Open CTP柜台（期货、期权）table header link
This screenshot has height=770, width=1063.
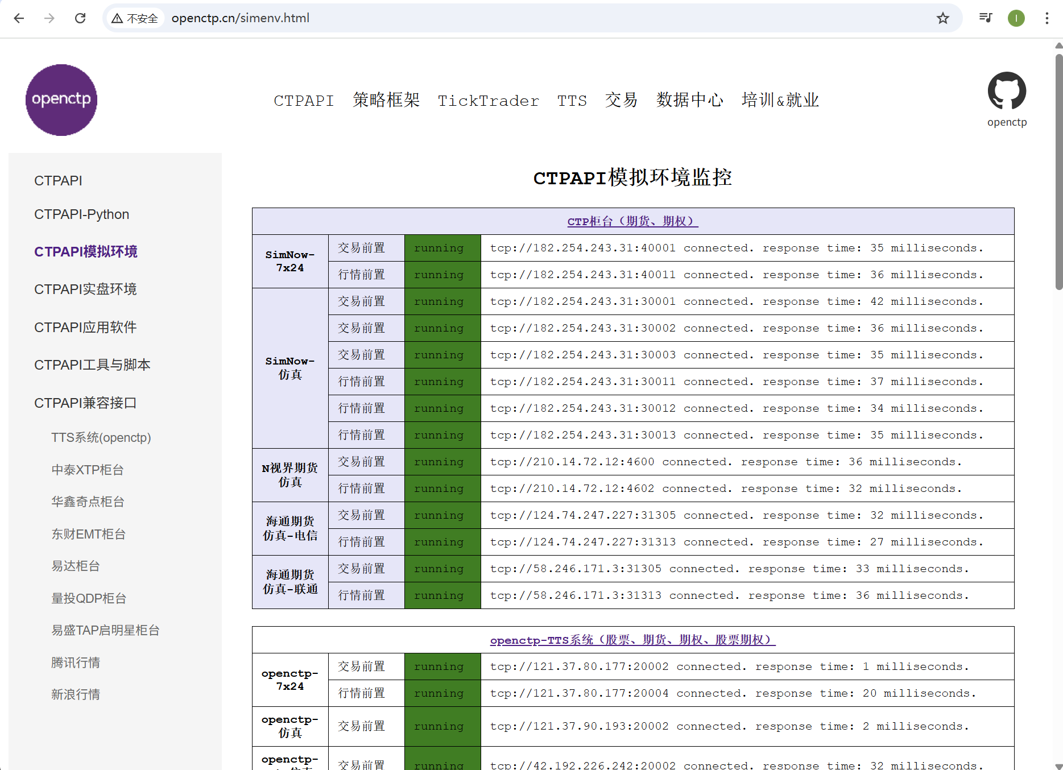click(x=632, y=221)
